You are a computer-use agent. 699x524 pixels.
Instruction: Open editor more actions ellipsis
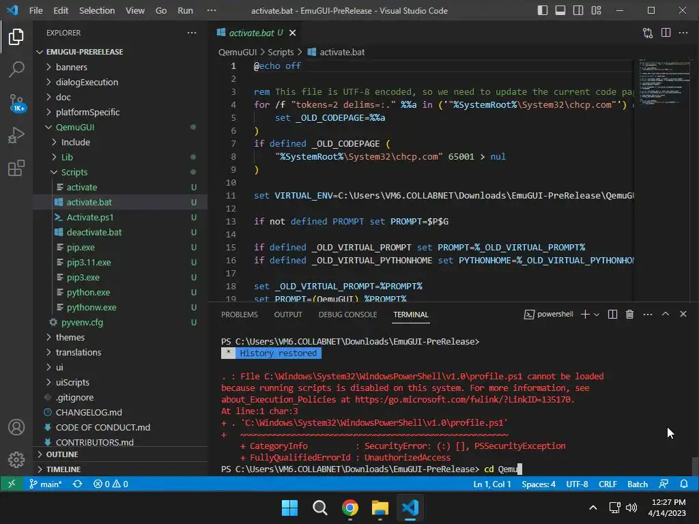683,33
